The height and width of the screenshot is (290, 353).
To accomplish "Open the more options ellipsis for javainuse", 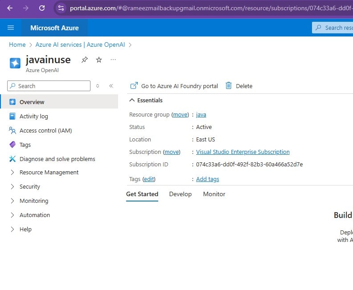I will 113,60.
